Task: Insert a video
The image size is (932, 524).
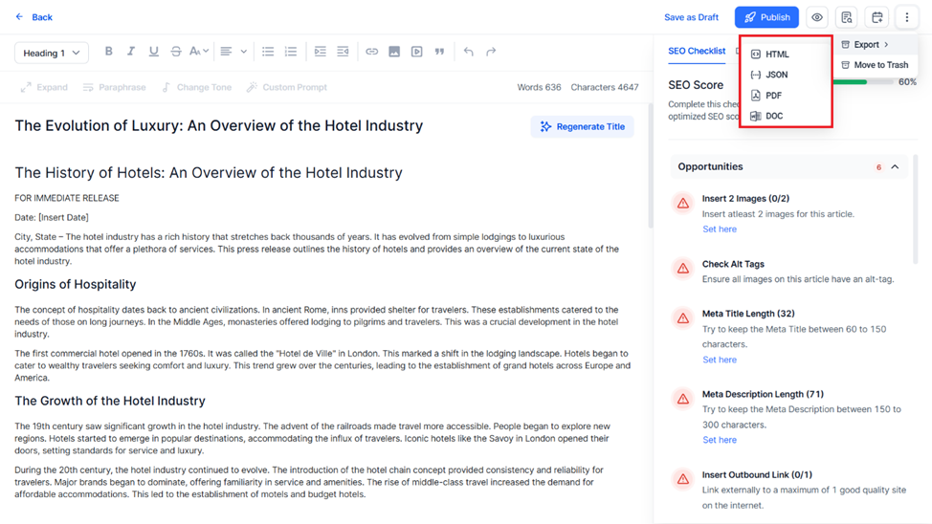Action: (416, 52)
